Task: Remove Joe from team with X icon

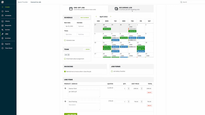Action: coord(69,55)
